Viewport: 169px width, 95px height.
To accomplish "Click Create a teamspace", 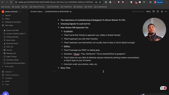I will [12, 75].
